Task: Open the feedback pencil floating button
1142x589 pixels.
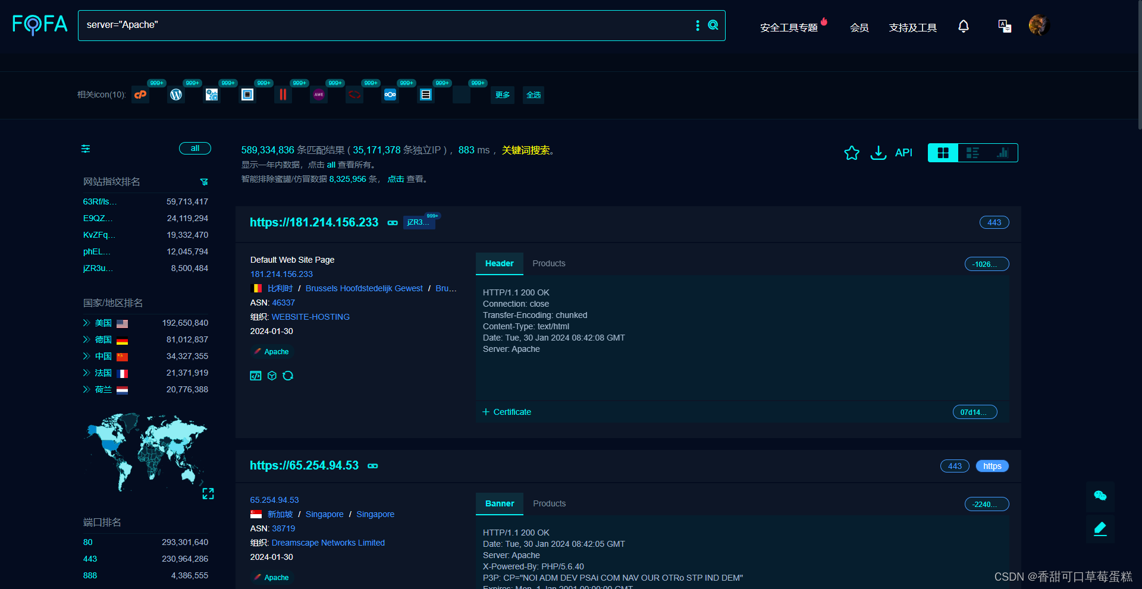Action: pyautogui.click(x=1100, y=528)
